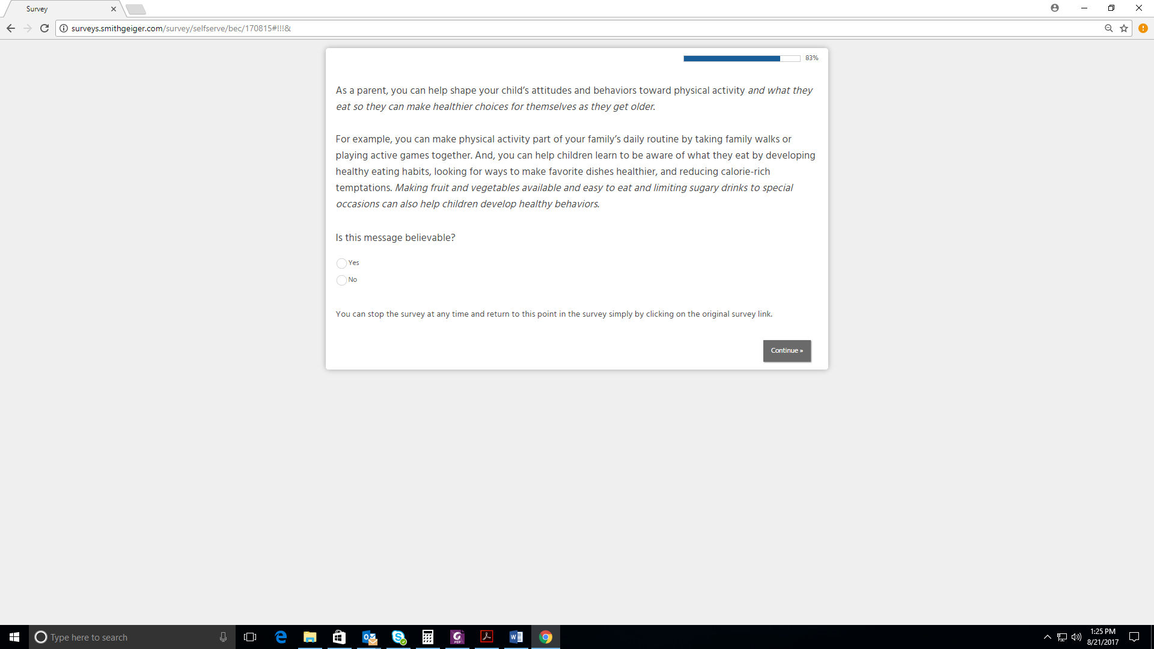Image resolution: width=1154 pixels, height=649 pixels.
Task: Open the Chrome user profile icon
Action: [x=1055, y=8]
